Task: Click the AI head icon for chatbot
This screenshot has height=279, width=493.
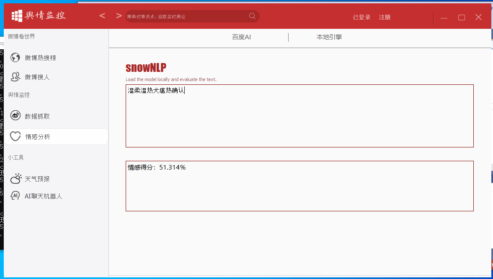Action: 15,195
